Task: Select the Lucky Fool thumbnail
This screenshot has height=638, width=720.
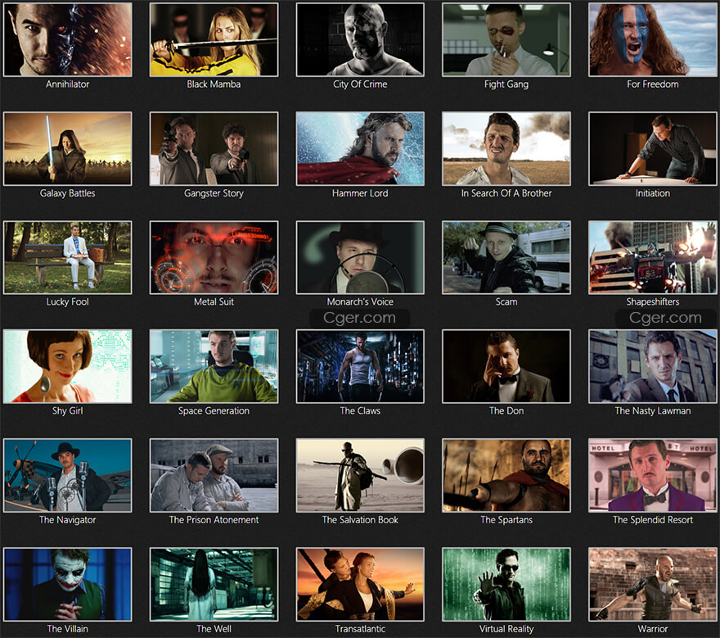Action: coord(67,257)
